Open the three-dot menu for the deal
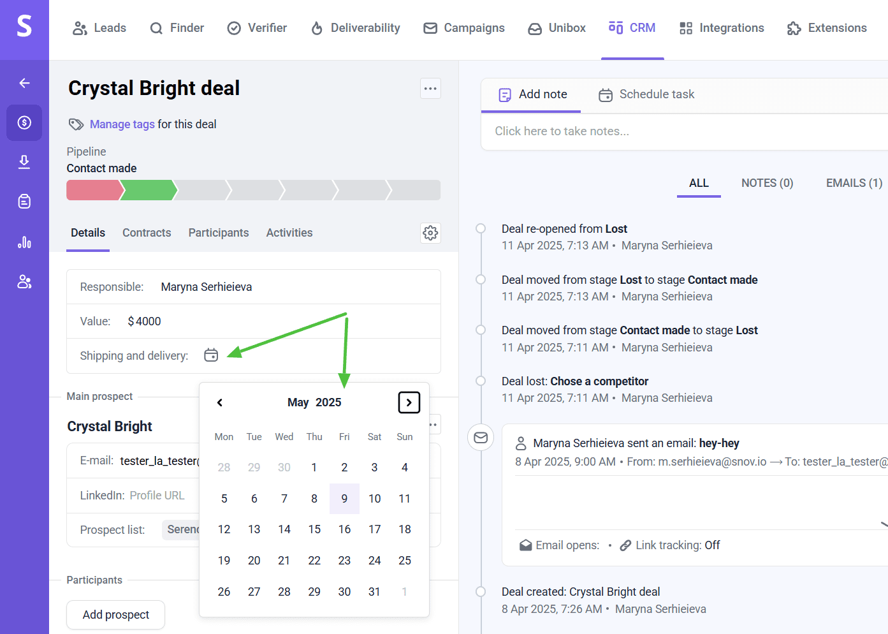Image resolution: width=888 pixels, height=634 pixels. pyautogui.click(x=430, y=89)
